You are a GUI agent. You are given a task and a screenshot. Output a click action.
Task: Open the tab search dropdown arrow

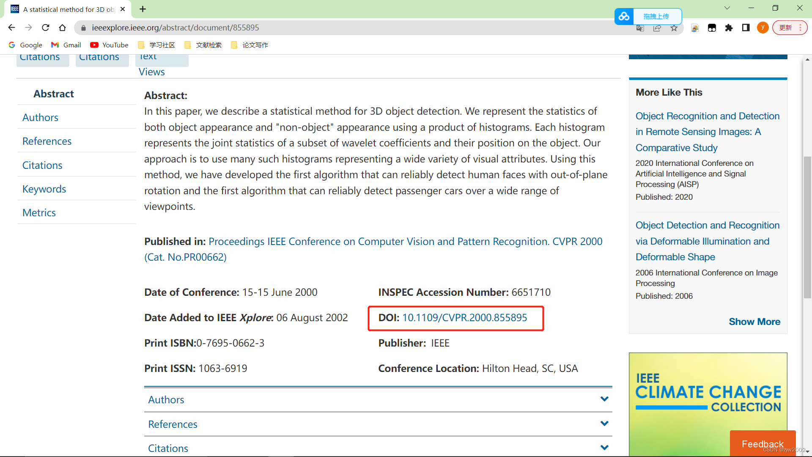point(727,8)
